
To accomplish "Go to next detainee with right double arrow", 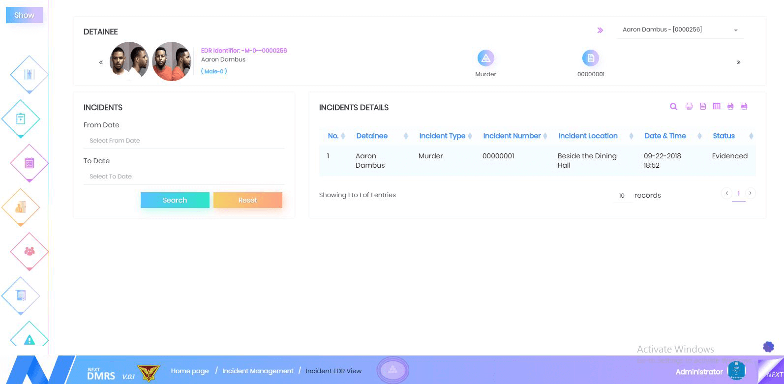I will [738, 62].
